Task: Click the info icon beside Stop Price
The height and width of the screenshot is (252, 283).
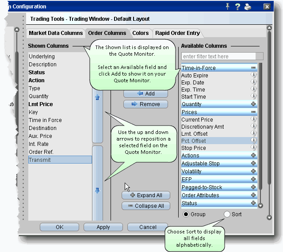Action: tap(254, 148)
